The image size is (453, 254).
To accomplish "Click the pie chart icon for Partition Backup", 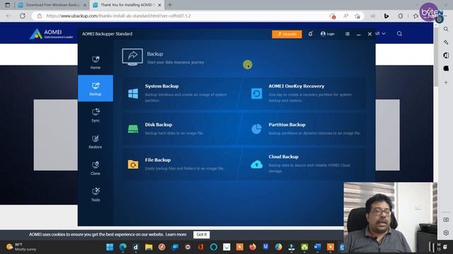I will 256,128.
